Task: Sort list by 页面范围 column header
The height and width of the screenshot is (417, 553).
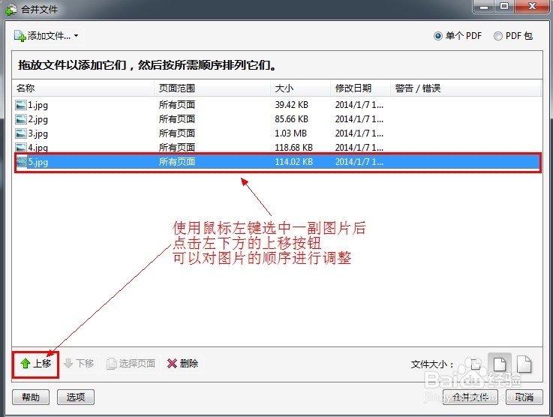Action: [x=212, y=88]
